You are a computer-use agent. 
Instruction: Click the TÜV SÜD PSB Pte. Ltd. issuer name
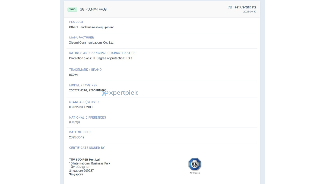[x=85, y=160]
